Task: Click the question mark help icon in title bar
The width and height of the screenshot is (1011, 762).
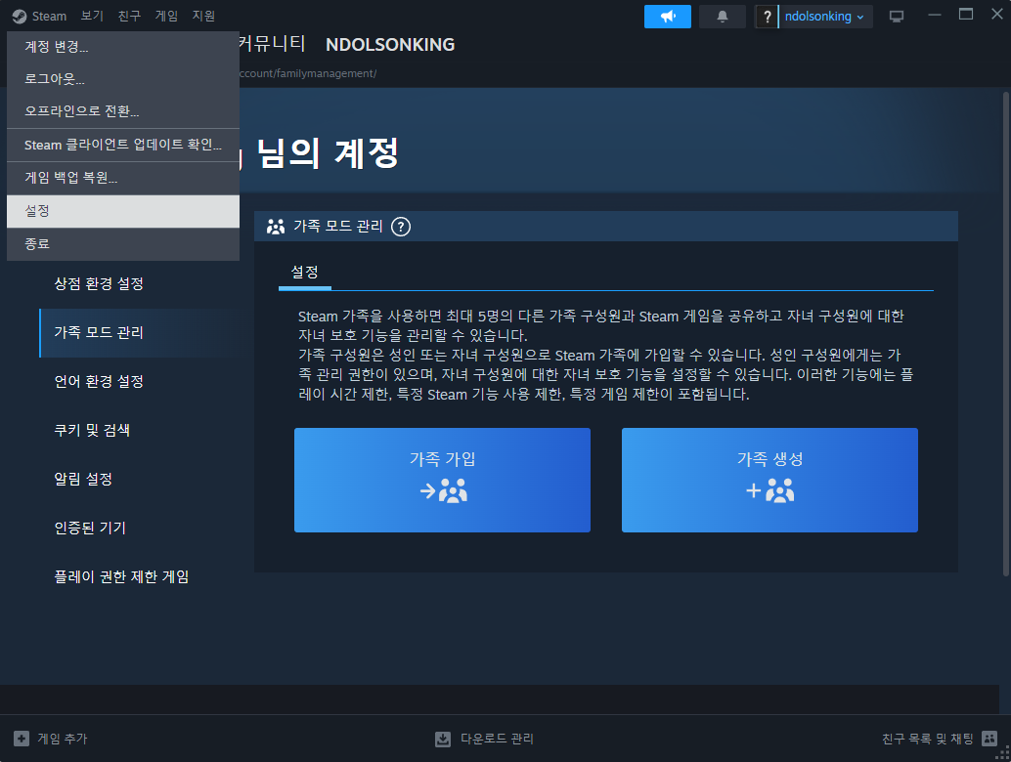Action: [767, 16]
